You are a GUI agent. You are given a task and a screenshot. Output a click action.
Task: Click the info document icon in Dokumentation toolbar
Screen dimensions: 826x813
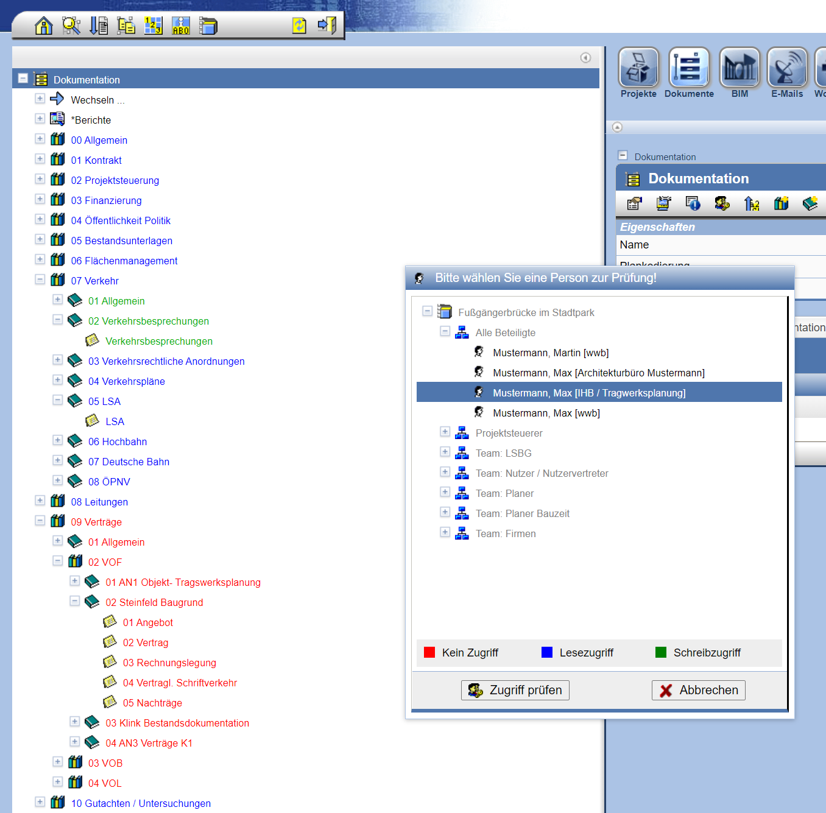tap(693, 203)
